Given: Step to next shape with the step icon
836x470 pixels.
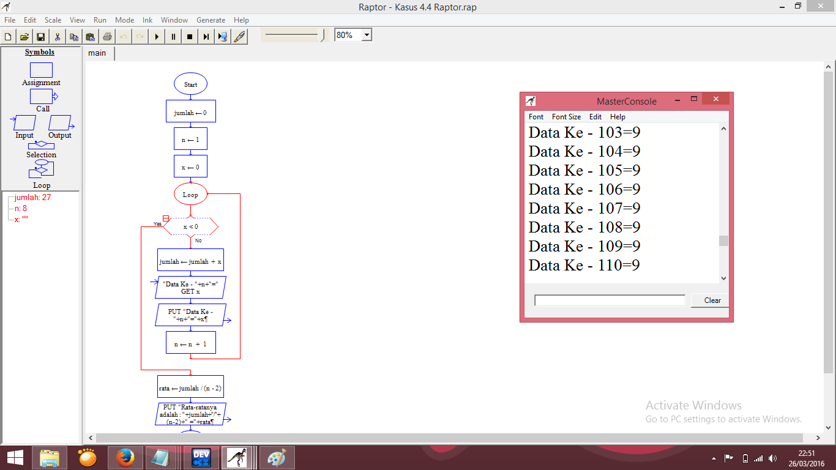Looking at the screenshot, I should point(206,37).
